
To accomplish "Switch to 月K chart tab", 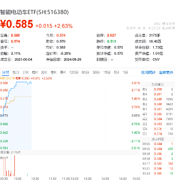I will click(44, 72).
